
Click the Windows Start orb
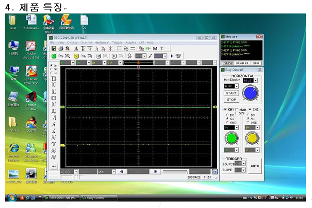pos(12,198)
